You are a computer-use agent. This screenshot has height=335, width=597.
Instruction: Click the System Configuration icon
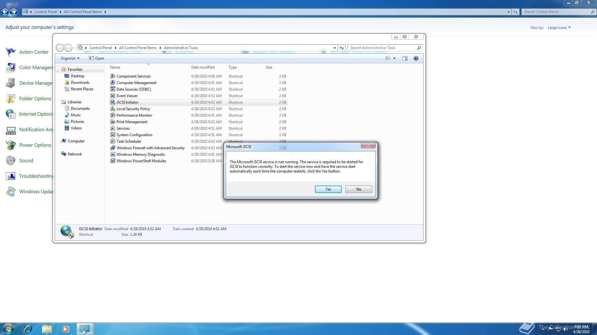tap(113, 135)
